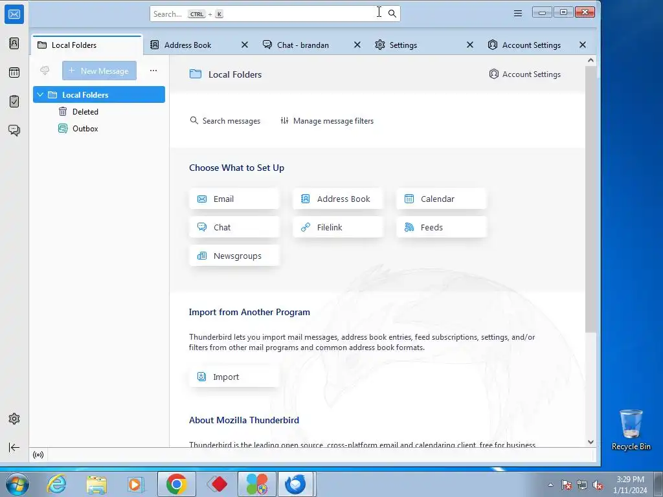663x497 pixels.
Task: Set up Feeds
Action: [x=442, y=227]
